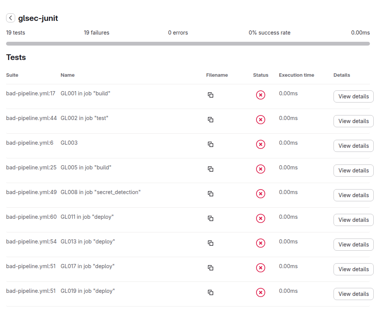
Task: View details for GL005 in job "build"
Action: [354, 171]
